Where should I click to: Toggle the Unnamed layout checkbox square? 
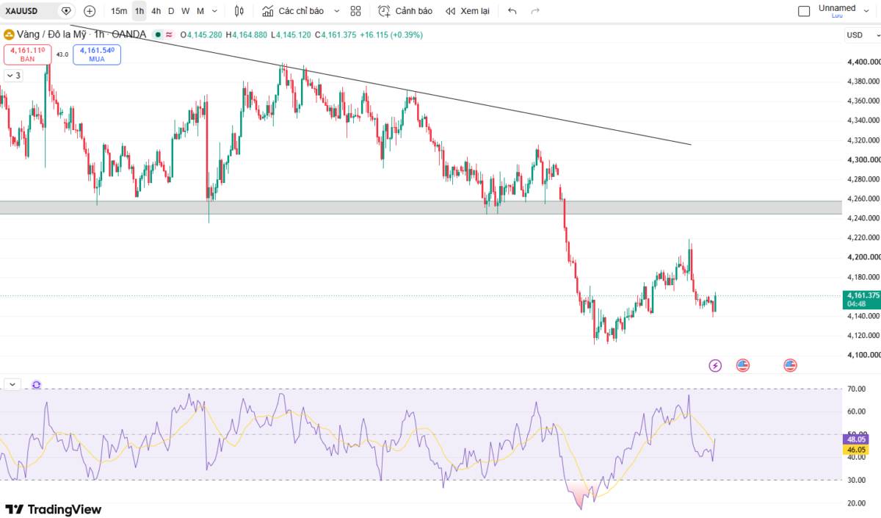click(x=804, y=11)
